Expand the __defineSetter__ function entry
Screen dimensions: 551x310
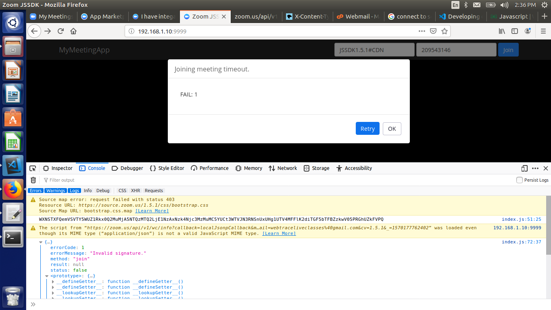[53, 287]
